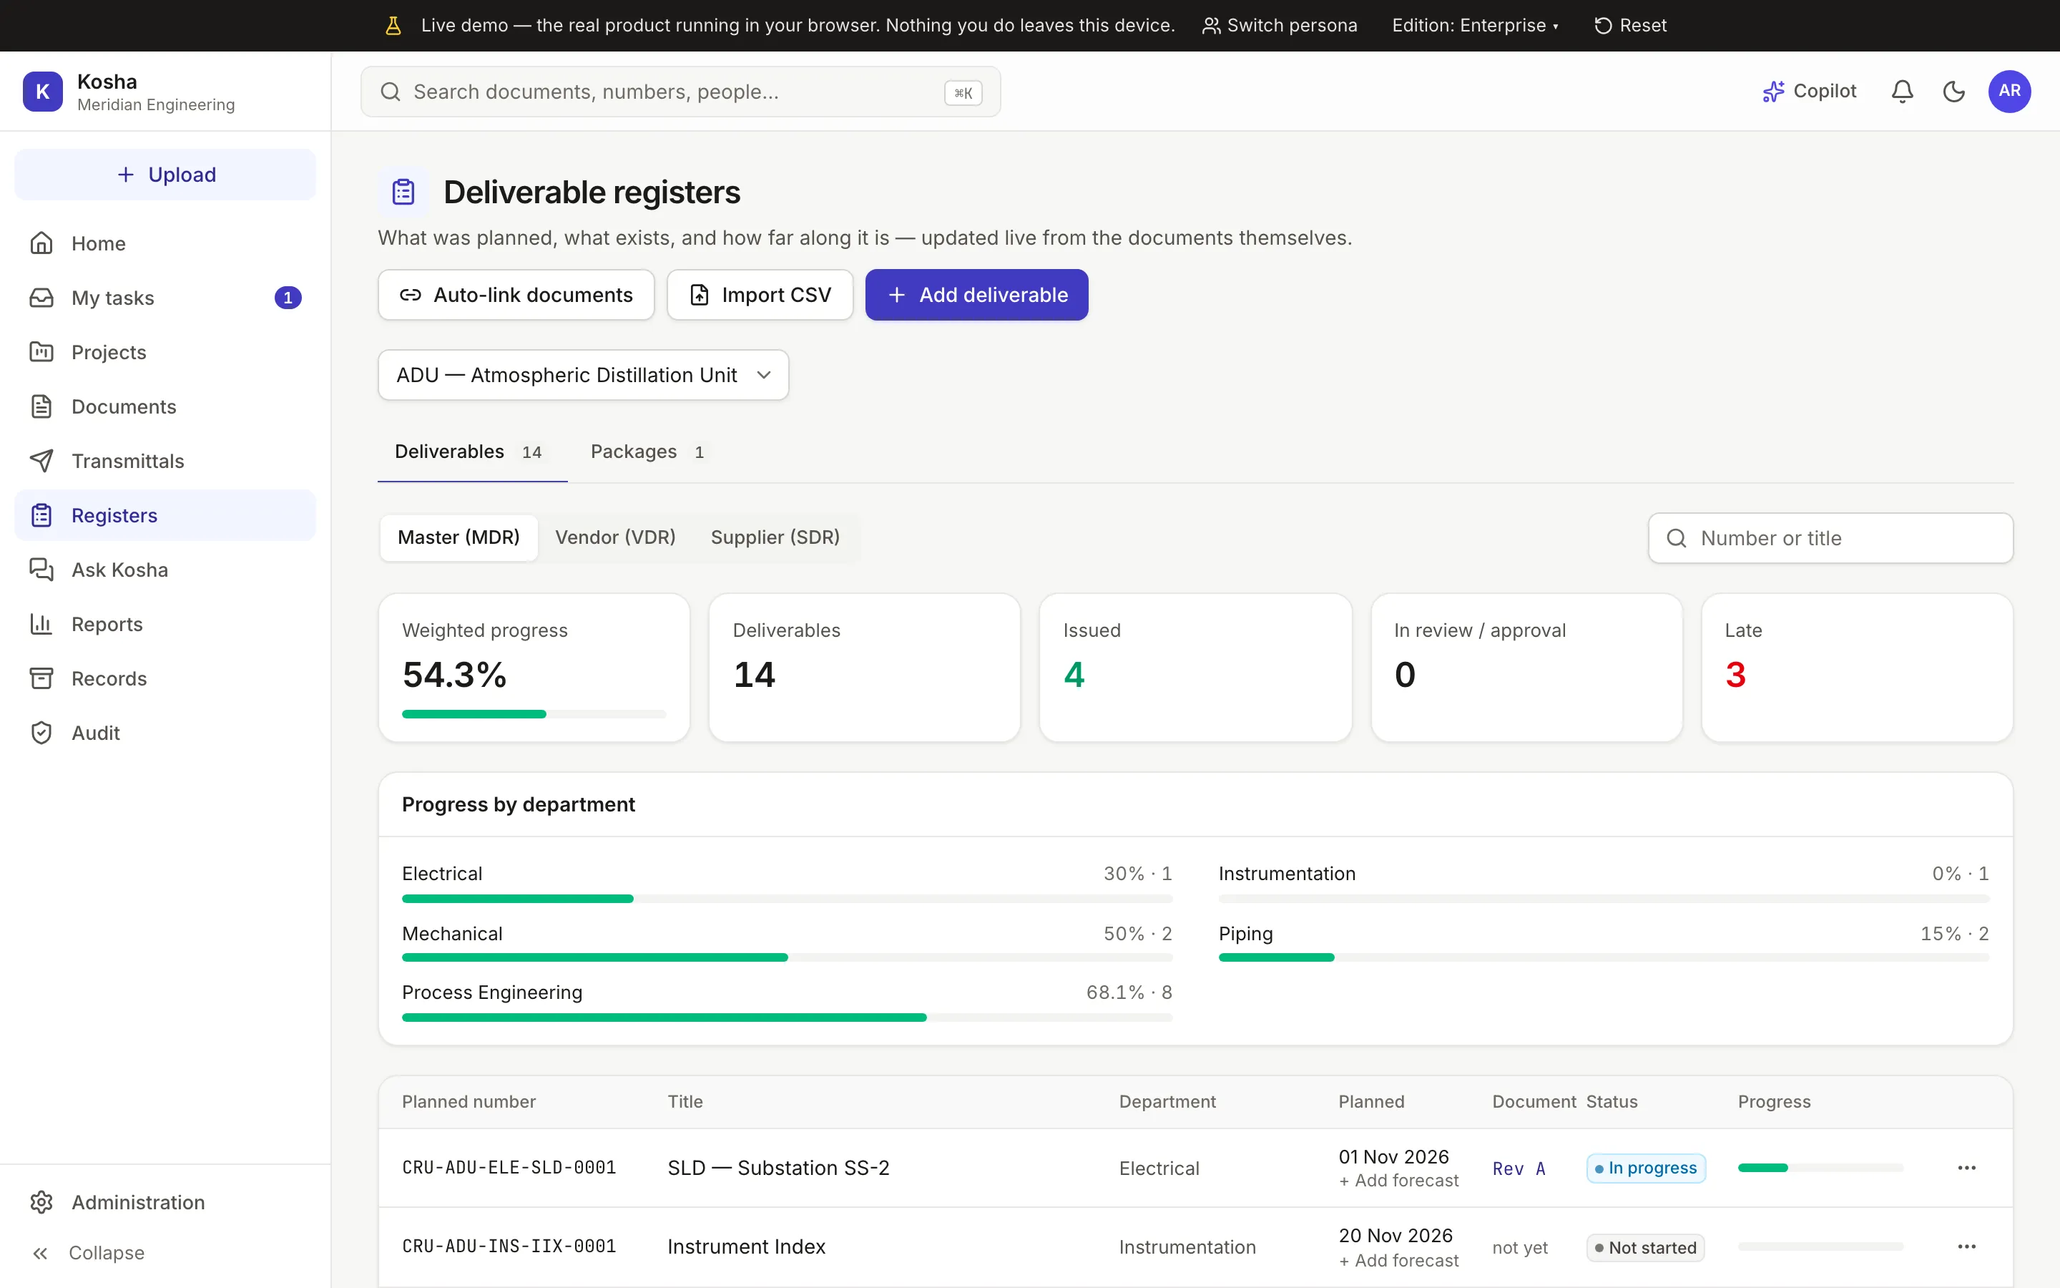Switch to Vendor (VDR) register

click(x=615, y=537)
